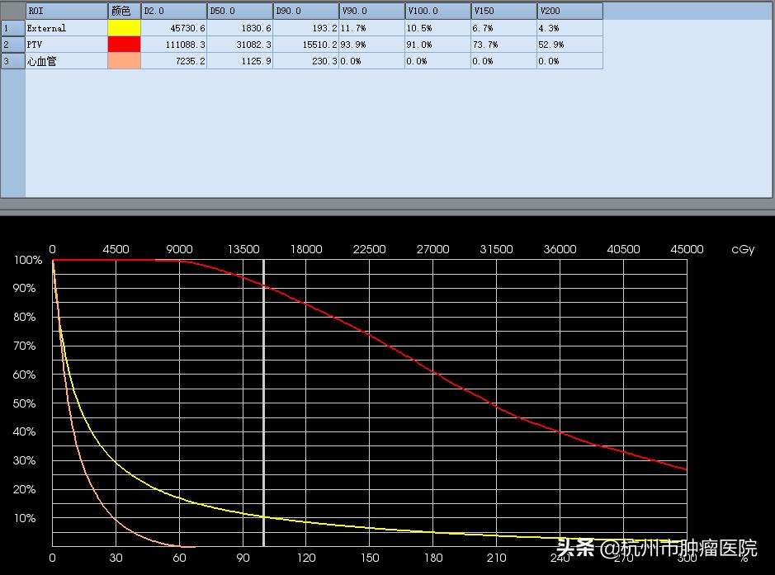This screenshot has width=775, height=575.
Task: Click the red PTV color swatch
Action: click(124, 45)
